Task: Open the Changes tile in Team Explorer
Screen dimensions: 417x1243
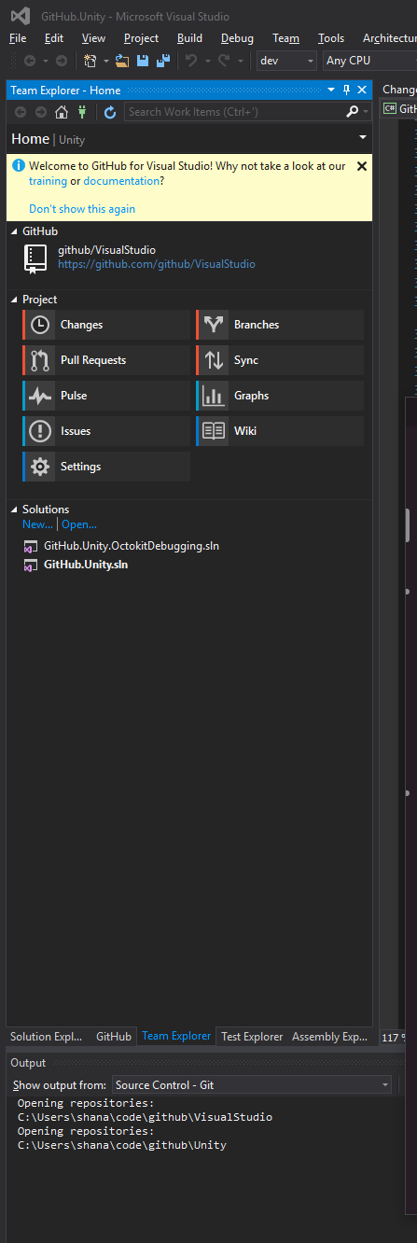Action: 106,325
